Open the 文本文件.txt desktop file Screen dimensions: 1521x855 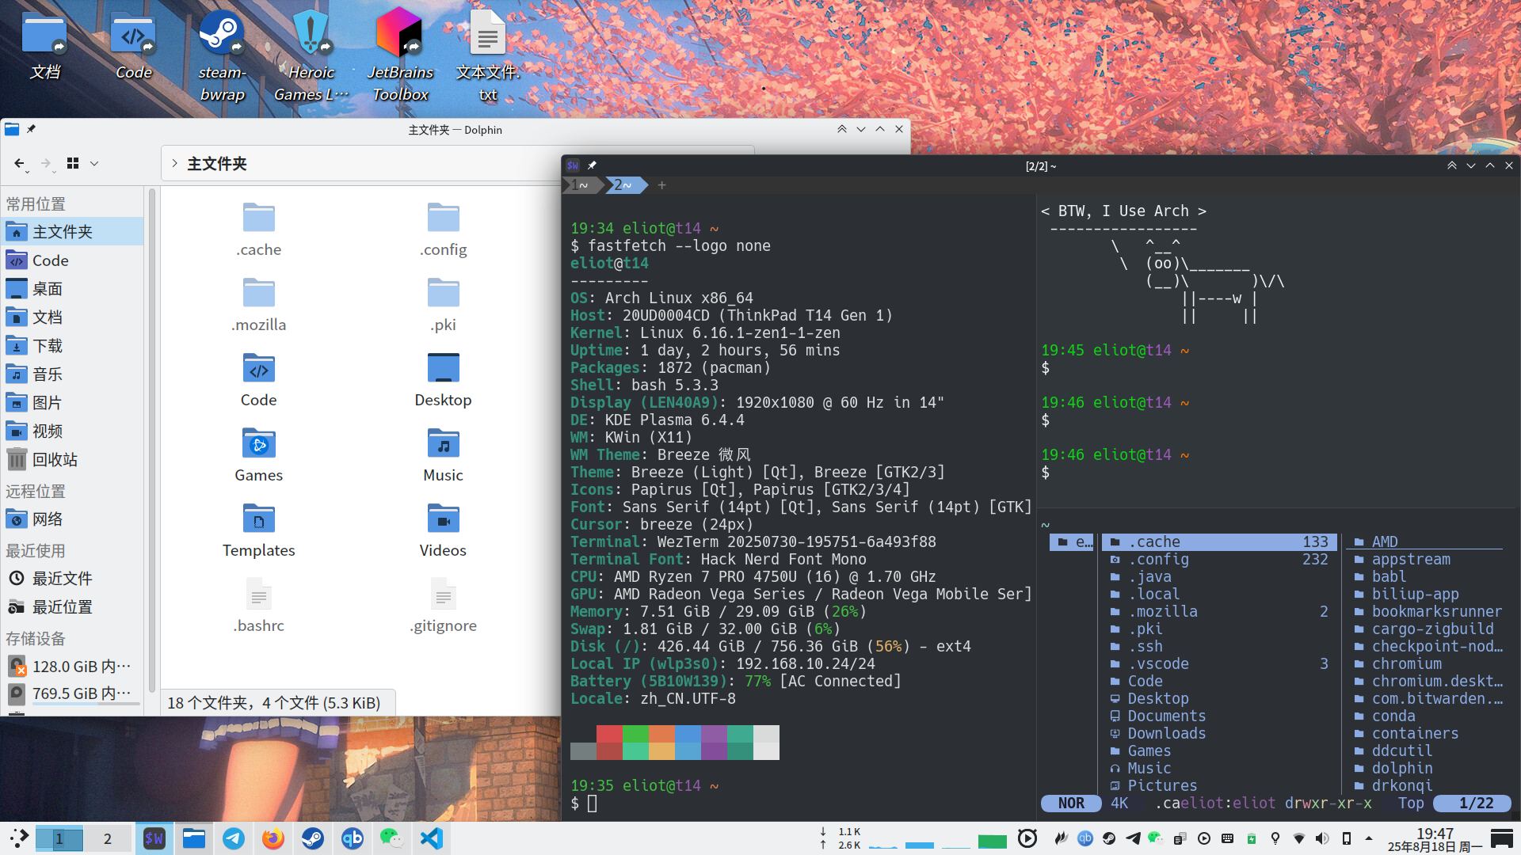tap(488, 55)
